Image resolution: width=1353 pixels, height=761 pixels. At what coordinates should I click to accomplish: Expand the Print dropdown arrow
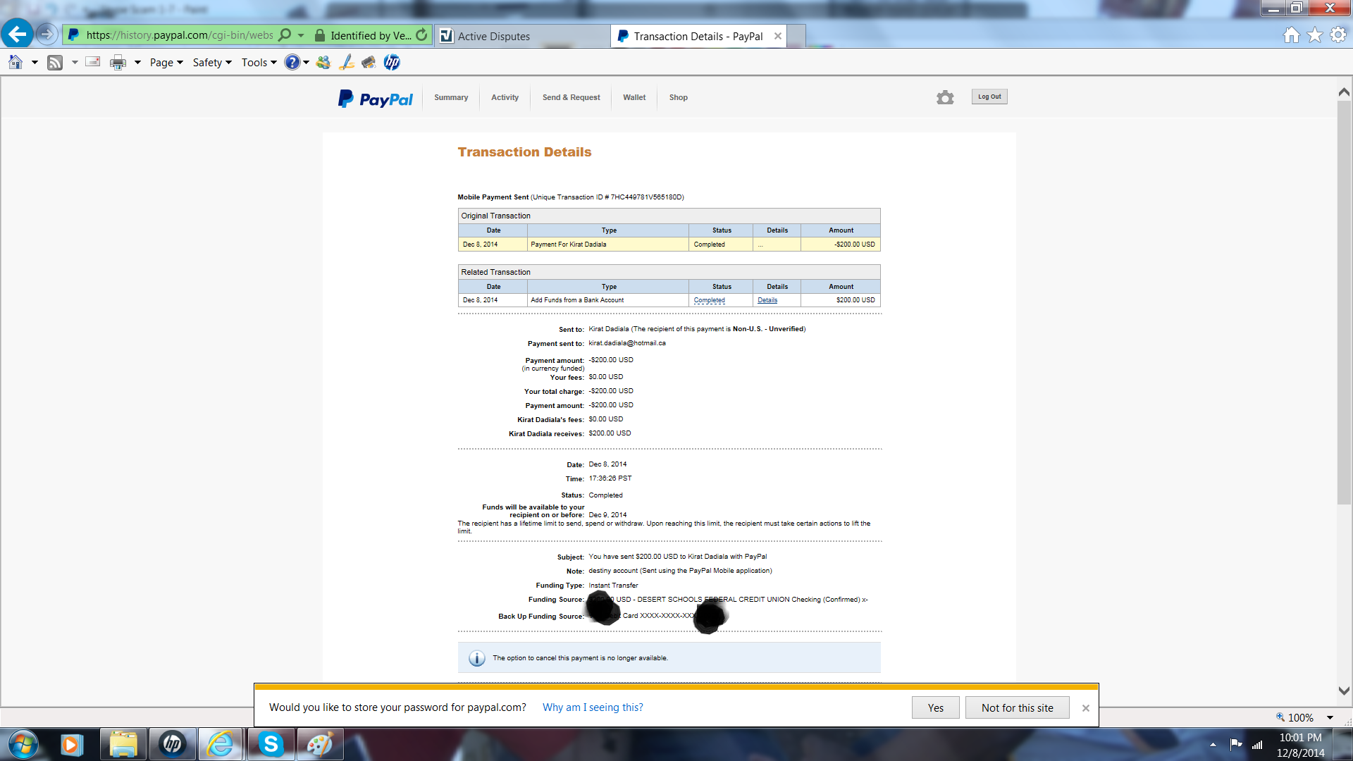coord(137,63)
